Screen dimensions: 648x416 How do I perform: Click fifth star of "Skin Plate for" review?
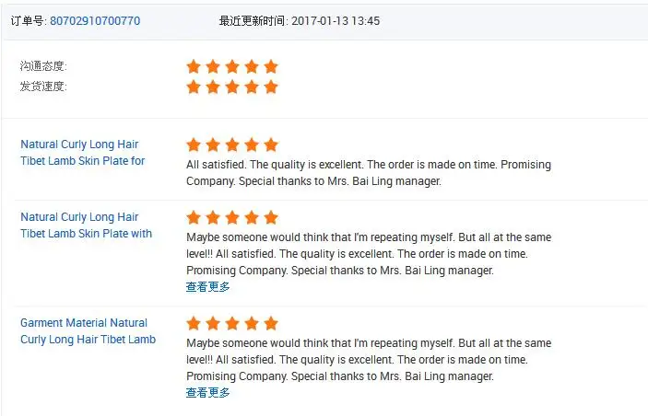[x=271, y=144]
